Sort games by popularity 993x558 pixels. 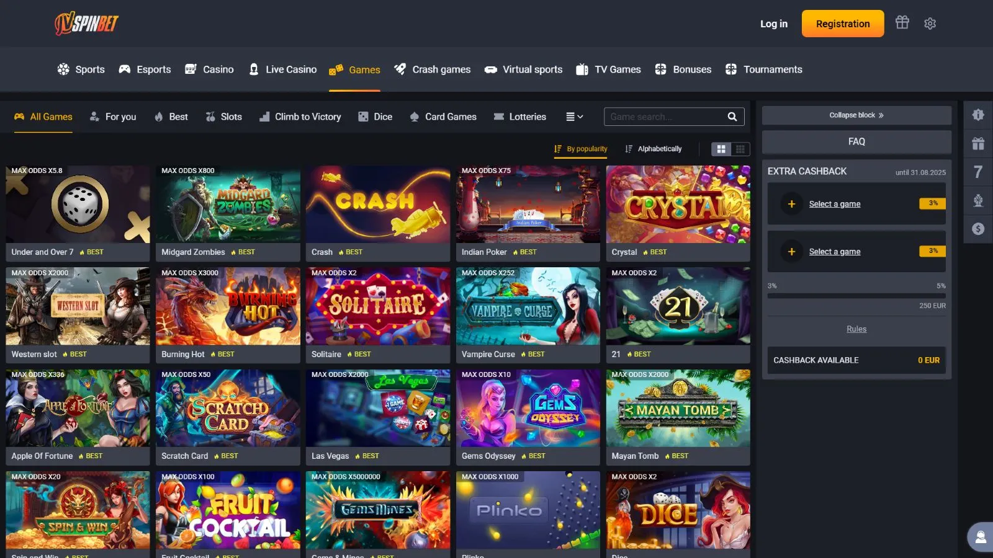(x=581, y=149)
